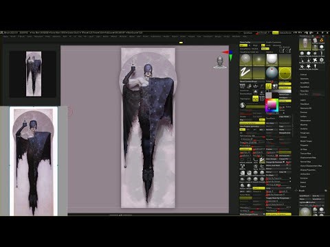The width and height of the screenshot is (330, 247).
Task: Select the light gray main color swatch
Action: (269, 95)
